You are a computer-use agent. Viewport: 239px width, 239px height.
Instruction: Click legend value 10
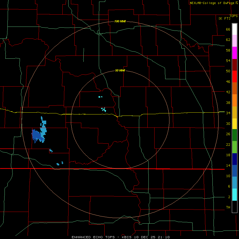(x=228, y=176)
